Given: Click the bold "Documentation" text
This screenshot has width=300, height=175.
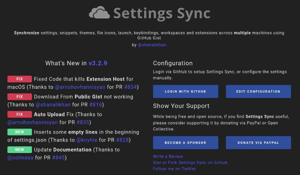Looking at the screenshot, I should [72, 150].
